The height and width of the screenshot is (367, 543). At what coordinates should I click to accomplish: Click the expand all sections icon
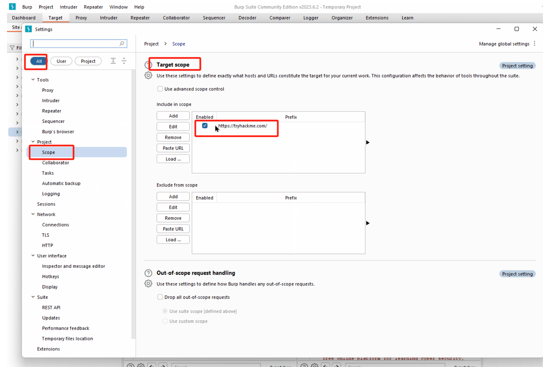tap(113, 61)
